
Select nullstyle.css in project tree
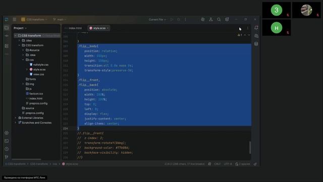[39, 65]
